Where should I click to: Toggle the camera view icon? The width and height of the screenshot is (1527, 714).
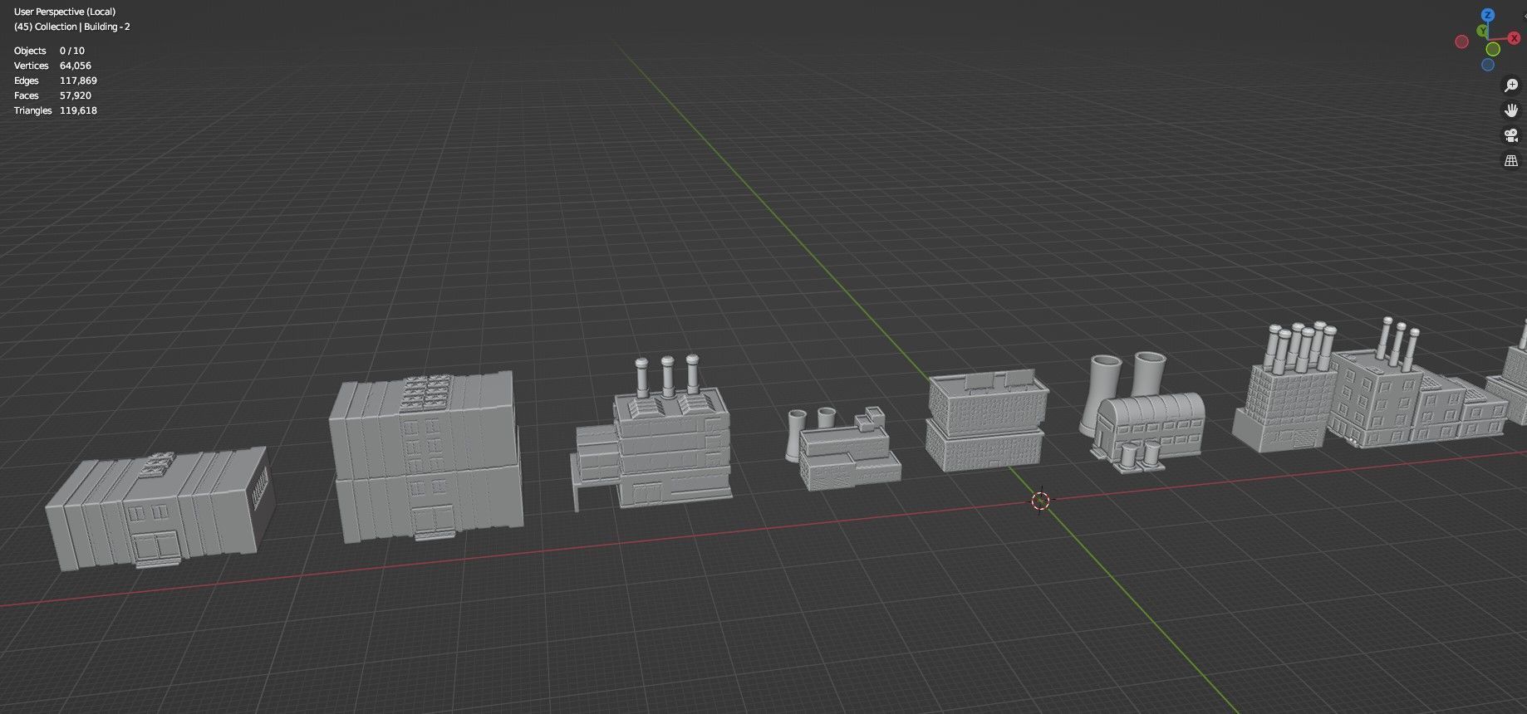coord(1511,135)
